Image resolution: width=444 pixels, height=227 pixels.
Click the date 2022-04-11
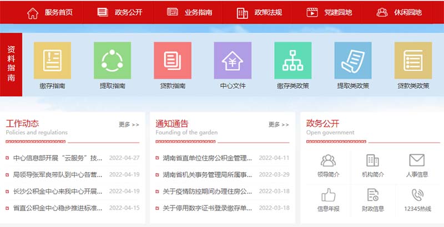pos(274,158)
